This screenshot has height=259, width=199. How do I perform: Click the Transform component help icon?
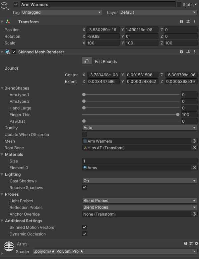point(181,22)
